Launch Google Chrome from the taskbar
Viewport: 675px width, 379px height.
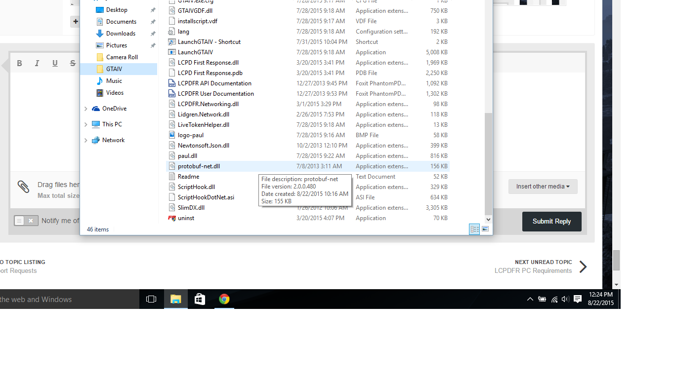click(x=224, y=299)
